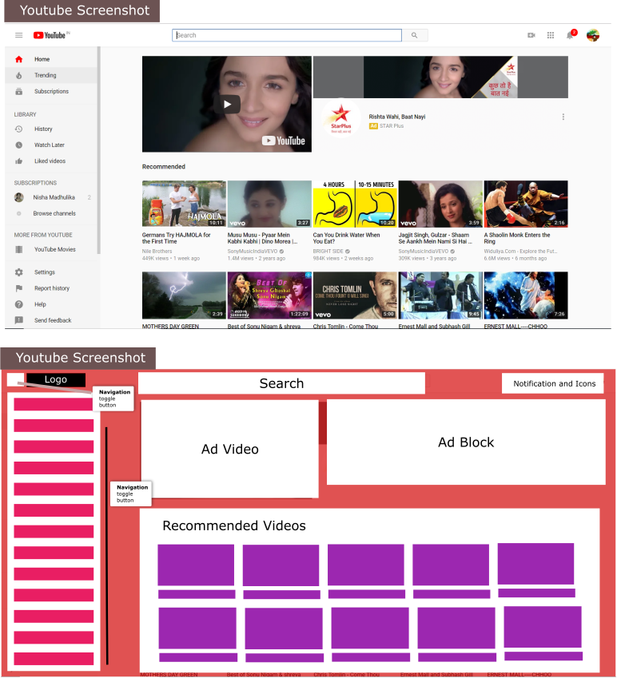
Task: Open the Help sidebar entry
Action: click(x=53, y=304)
